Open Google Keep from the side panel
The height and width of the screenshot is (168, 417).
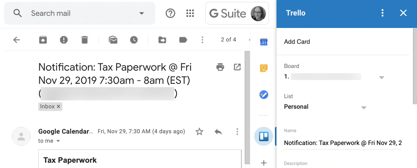pyautogui.click(x=264, y=68)
